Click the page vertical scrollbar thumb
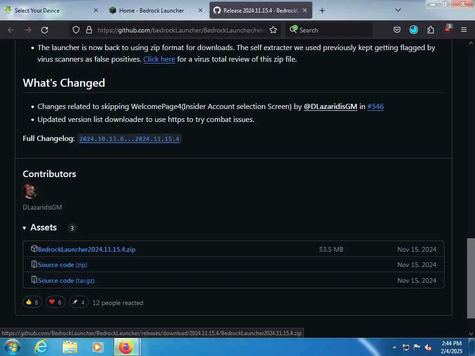The image size is (475, 356). pos(471,278)
